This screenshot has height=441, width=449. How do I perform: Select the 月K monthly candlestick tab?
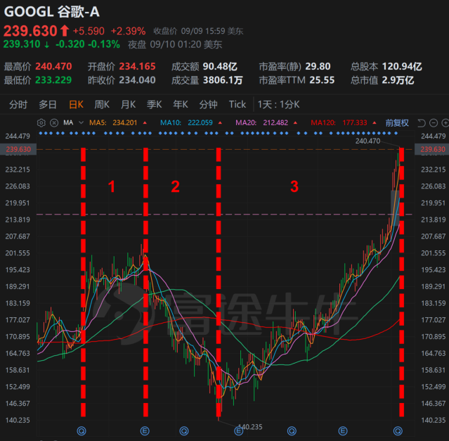(x=128, y=104)
